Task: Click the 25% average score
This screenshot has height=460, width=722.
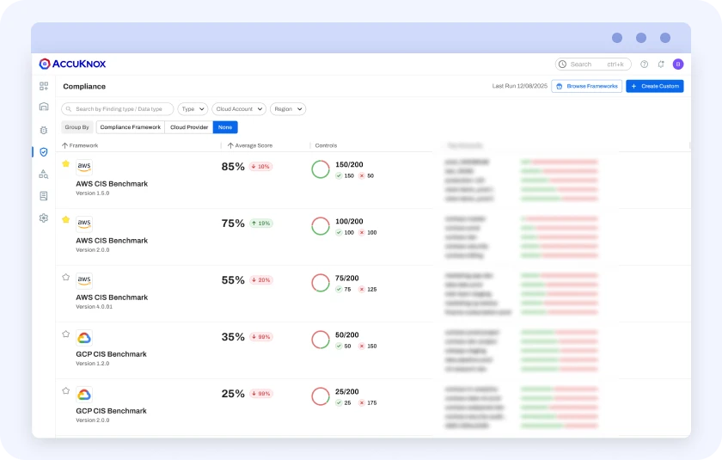Action: [x=233, y=394]
